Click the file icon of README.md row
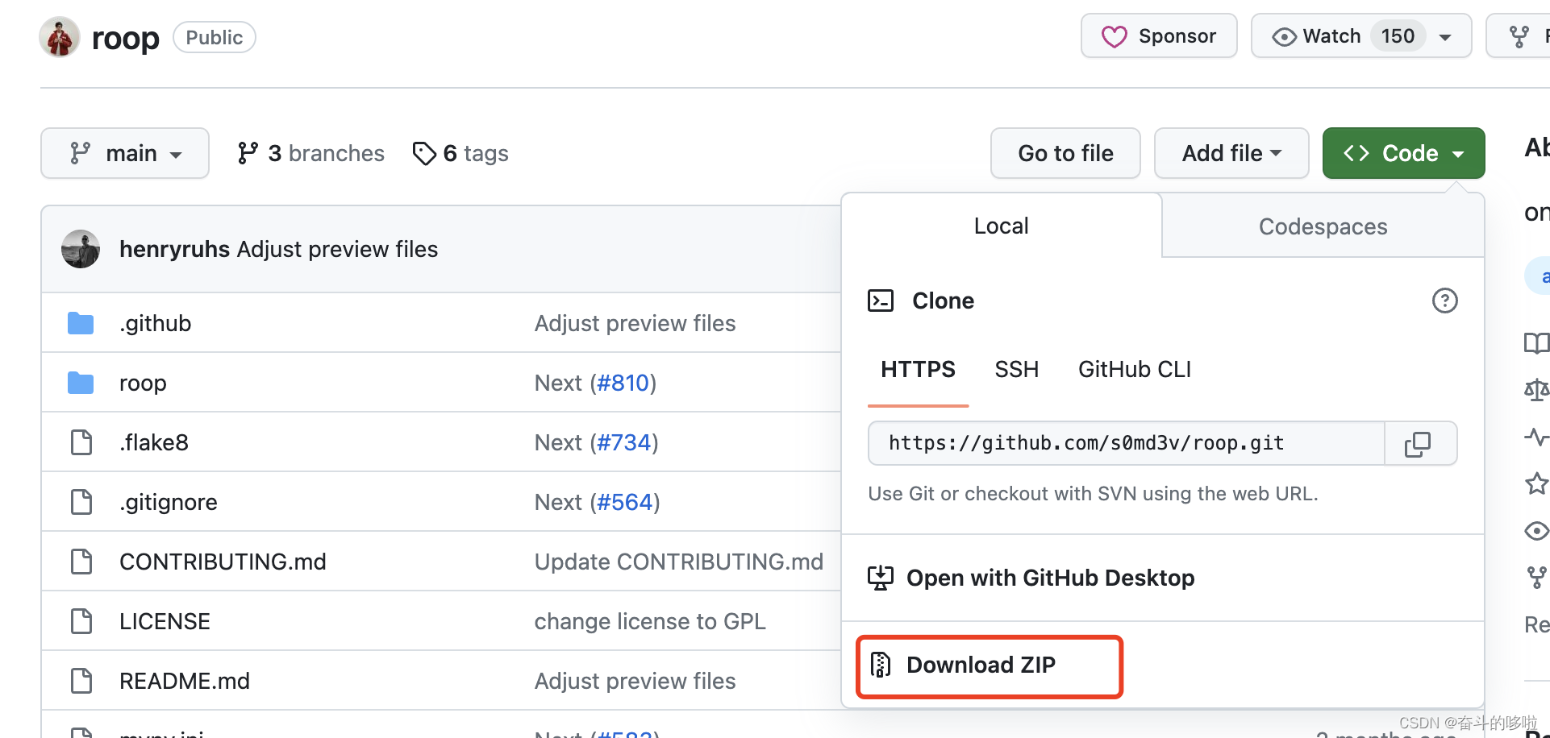The image size is (1550, 738). point(81,681)
